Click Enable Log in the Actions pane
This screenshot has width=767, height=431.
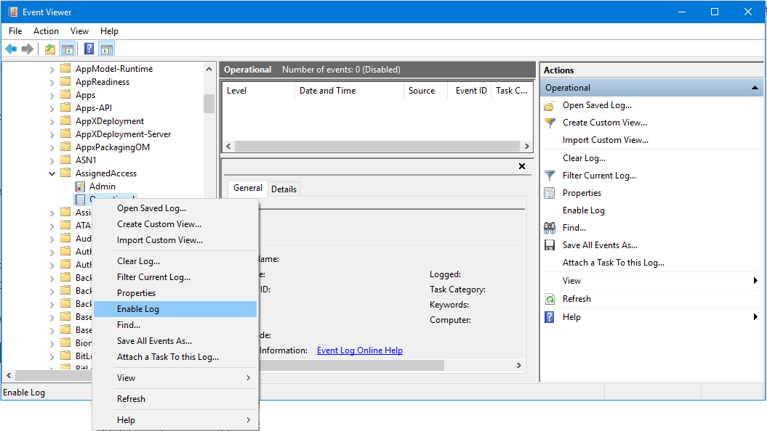584,210
